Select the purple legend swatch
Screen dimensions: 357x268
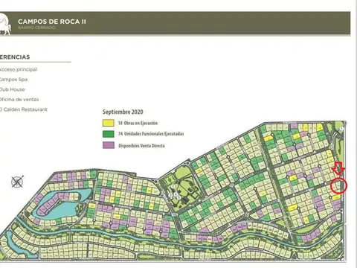109,145
